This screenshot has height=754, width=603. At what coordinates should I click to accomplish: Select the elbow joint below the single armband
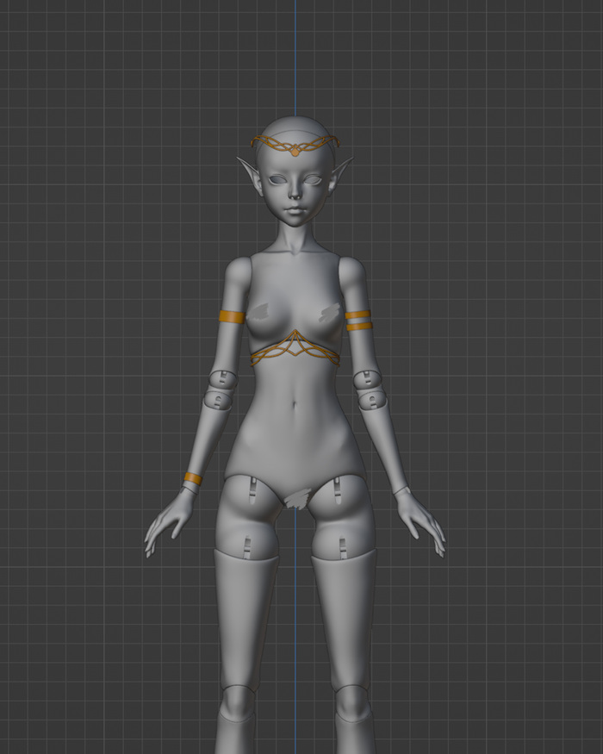click(x=221, y=390)
